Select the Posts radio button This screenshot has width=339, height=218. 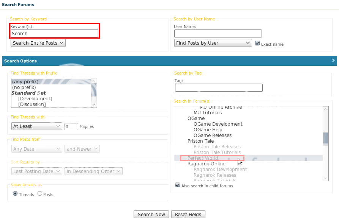[40, 194]
